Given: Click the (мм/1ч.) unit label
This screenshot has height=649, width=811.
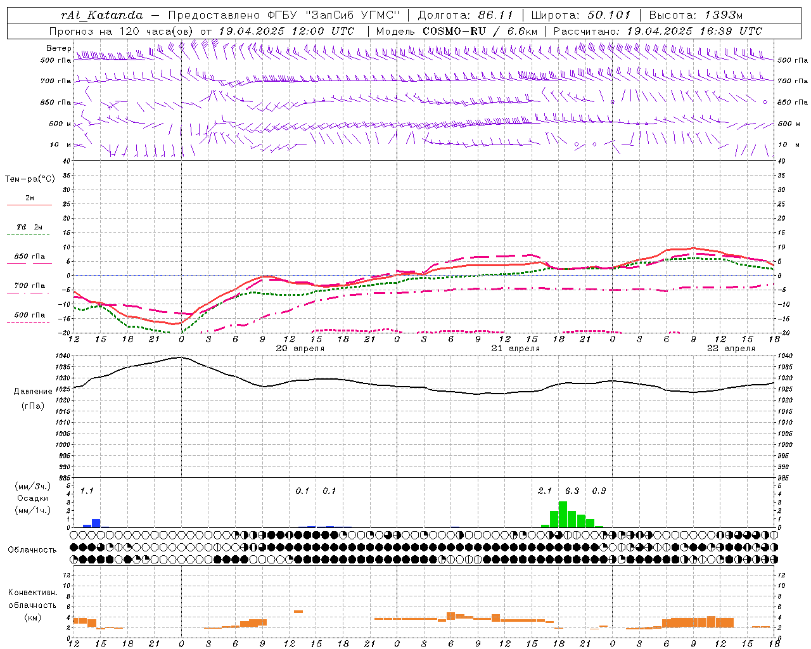Looking at the screenshot, I should tap(33, 510).
